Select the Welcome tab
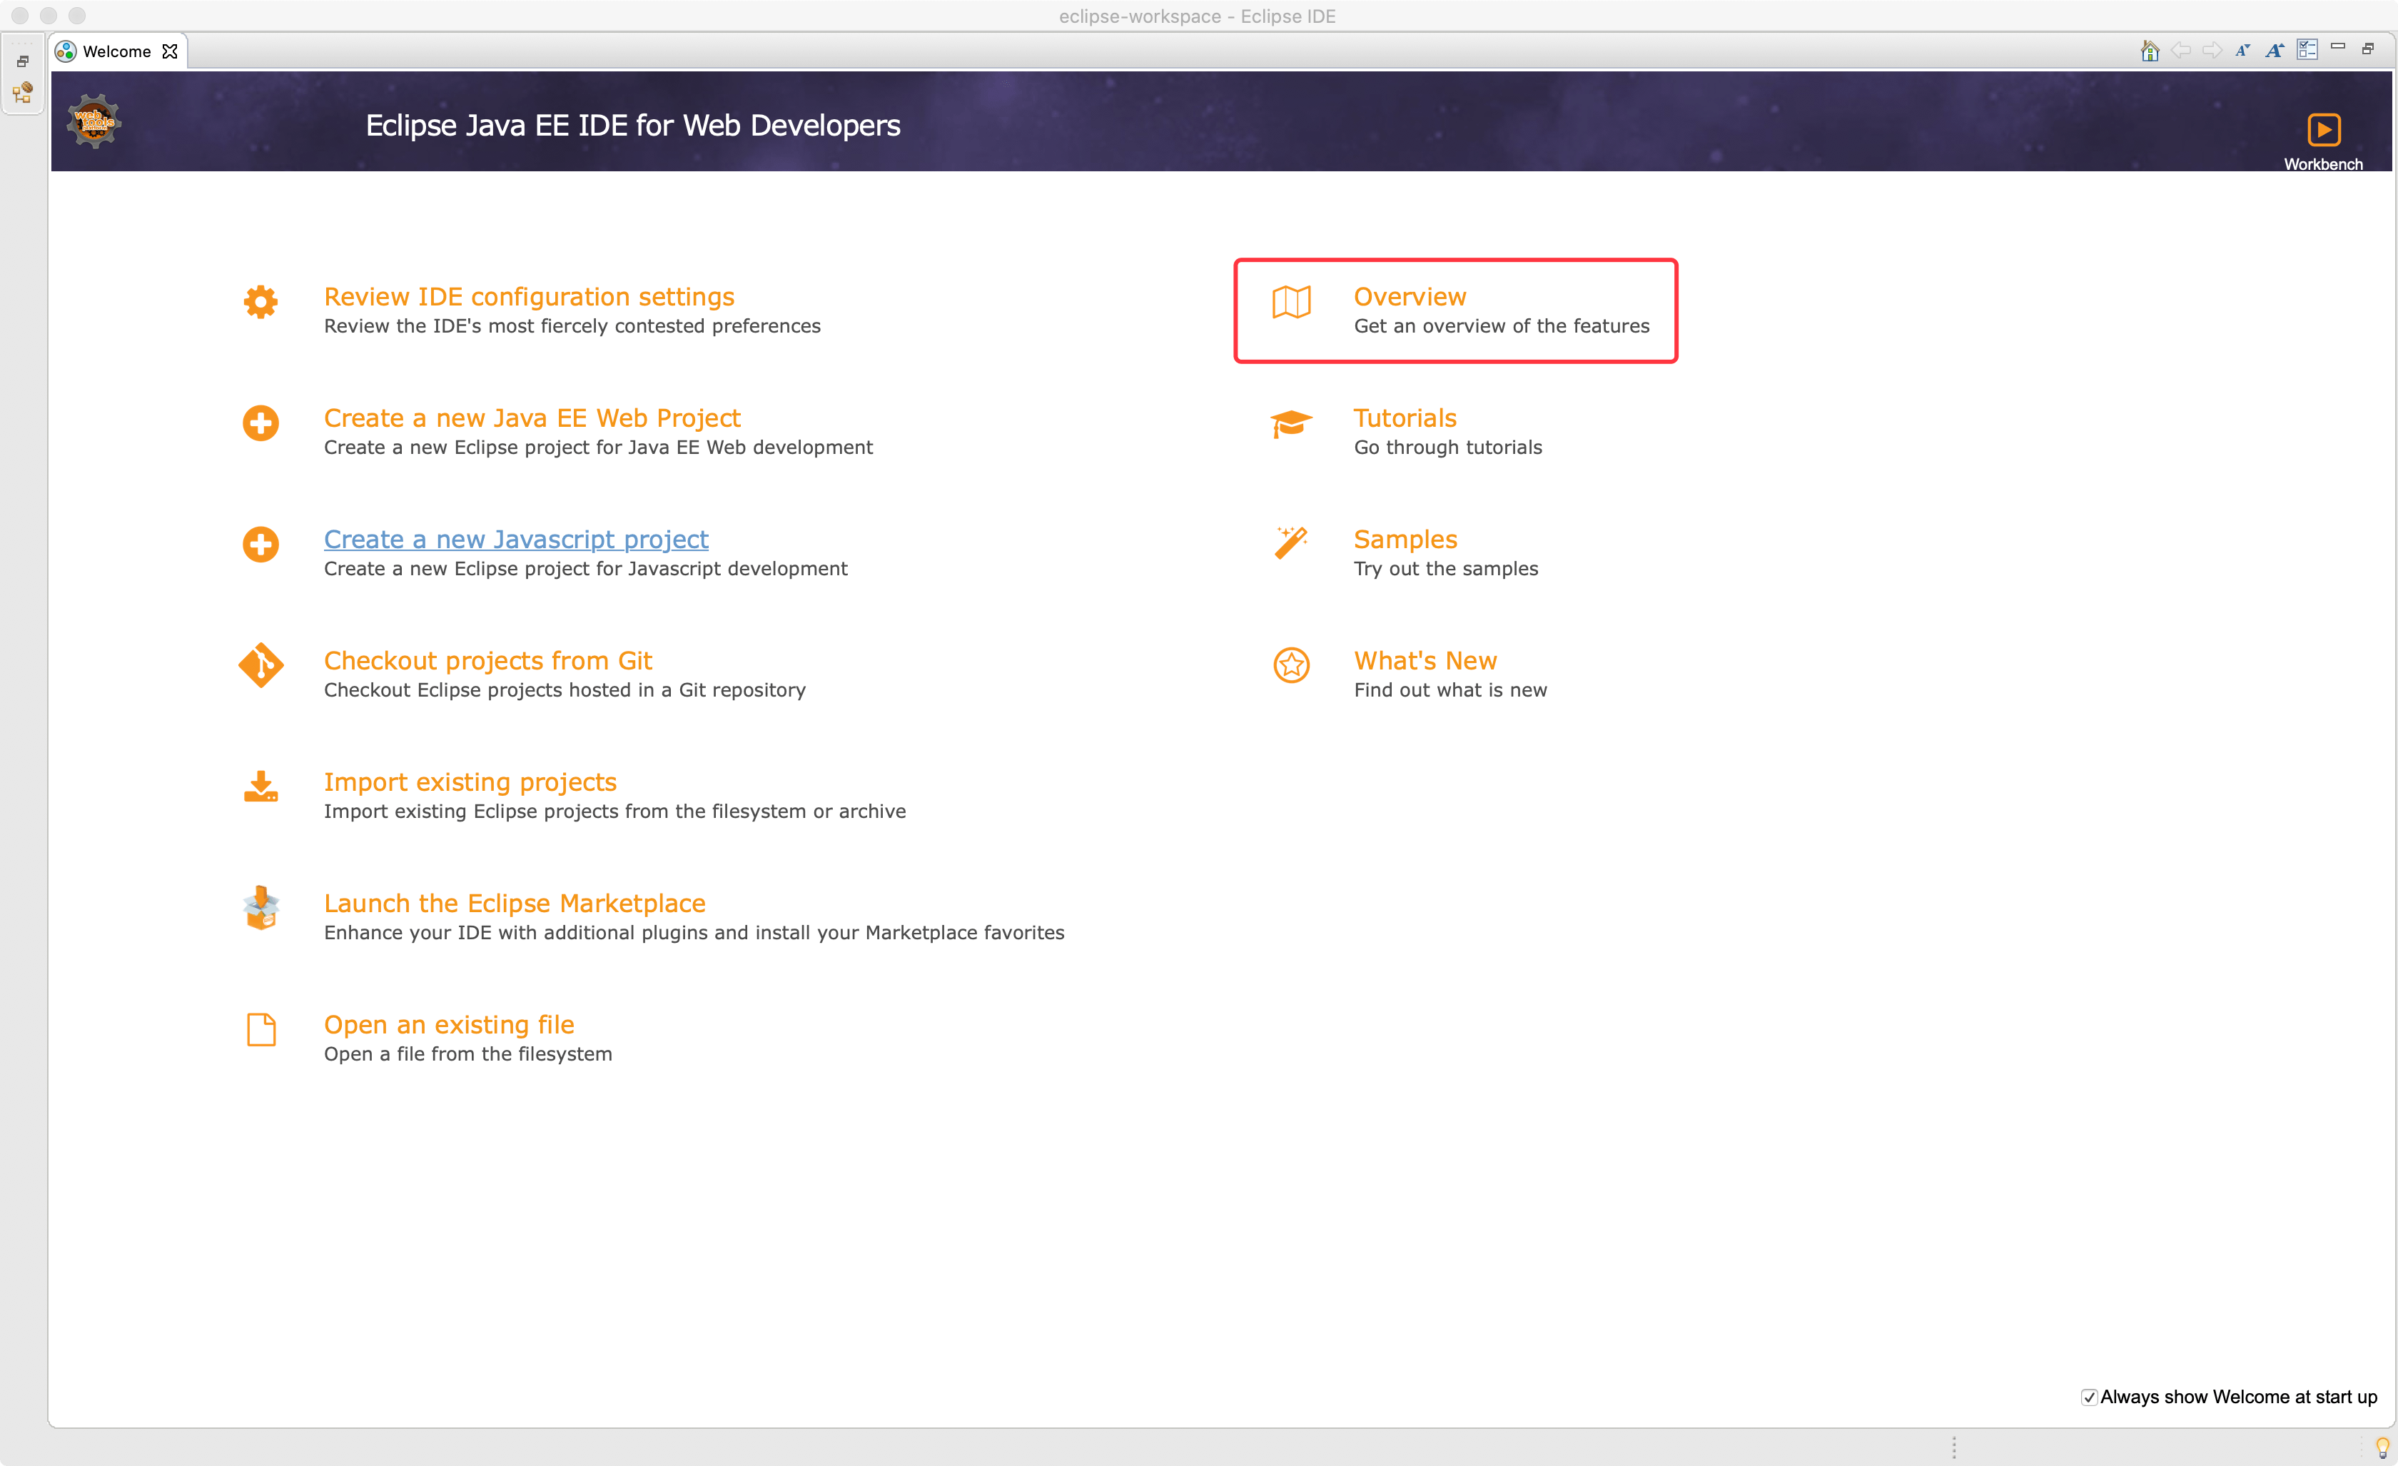Viewport: 2398px width, 1466px height. click(x=117, y=51)
